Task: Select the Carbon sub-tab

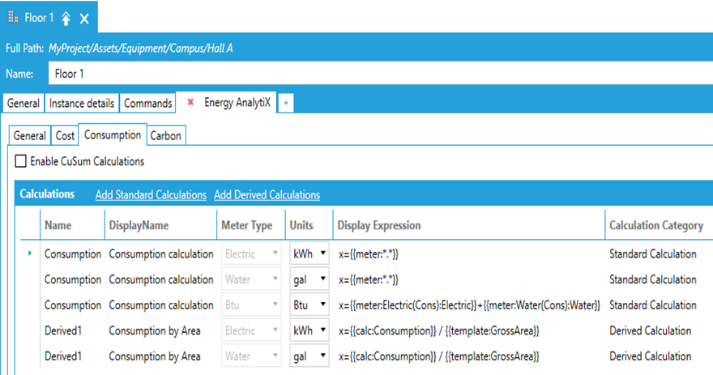Action: coord(166,136)
